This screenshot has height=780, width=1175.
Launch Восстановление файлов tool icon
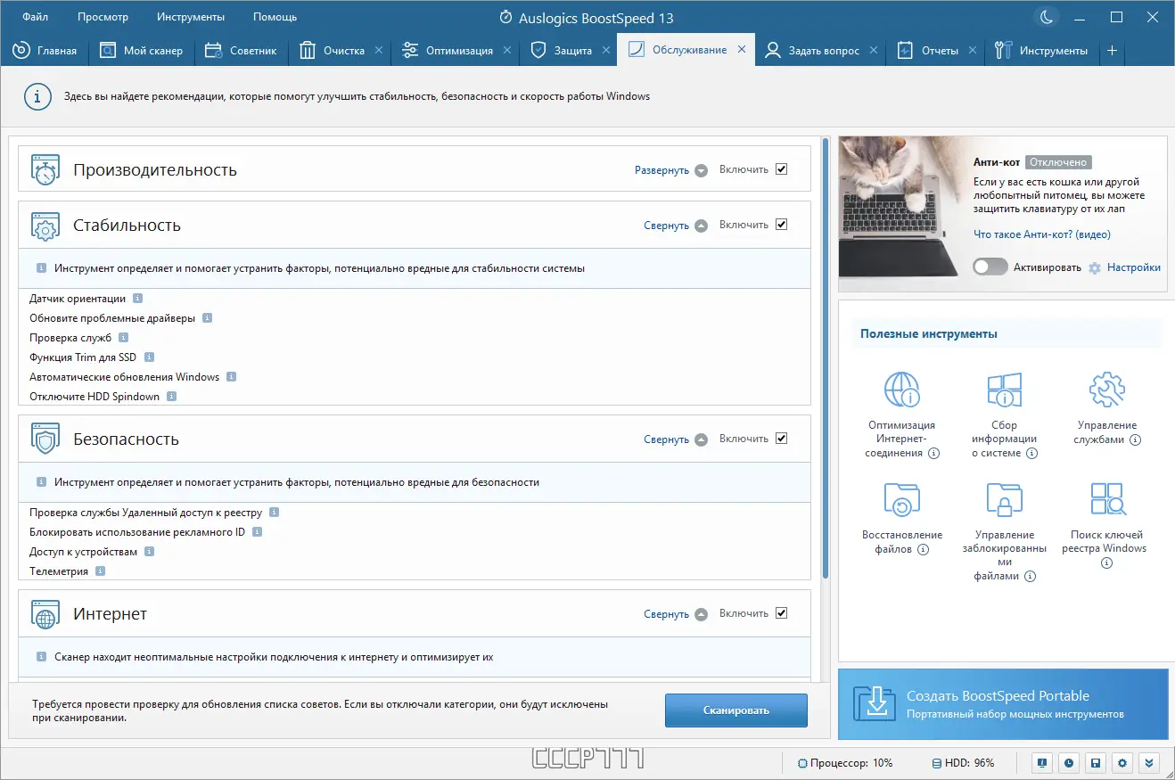901,499
